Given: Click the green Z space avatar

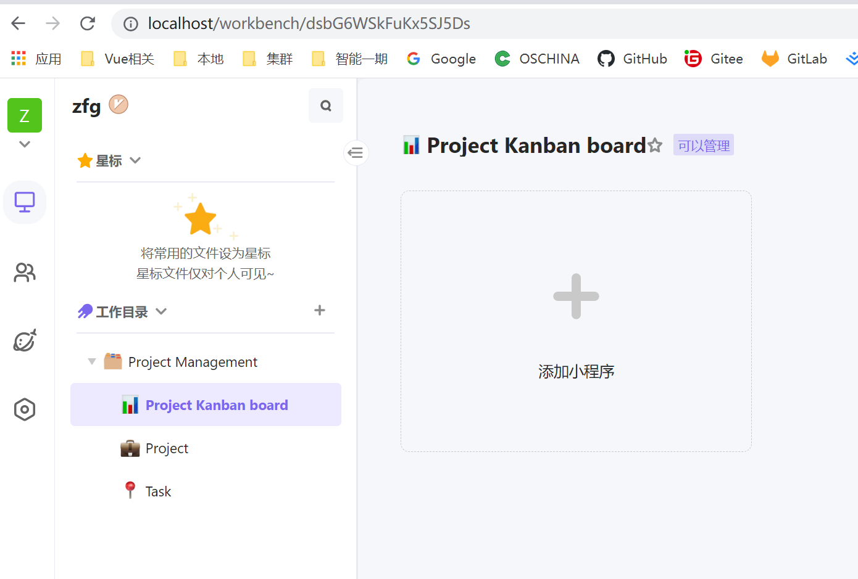Looking at the screenshot, I should [x=25, y=115].
